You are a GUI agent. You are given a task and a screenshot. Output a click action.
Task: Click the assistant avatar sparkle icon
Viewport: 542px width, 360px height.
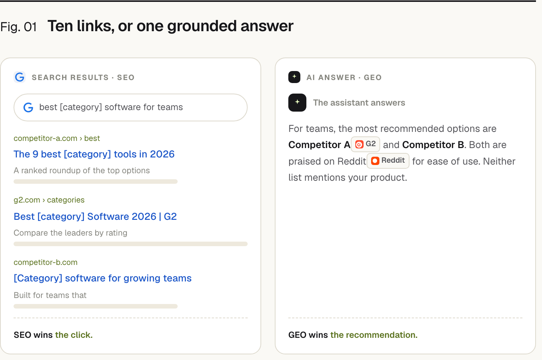coord(297,103)
